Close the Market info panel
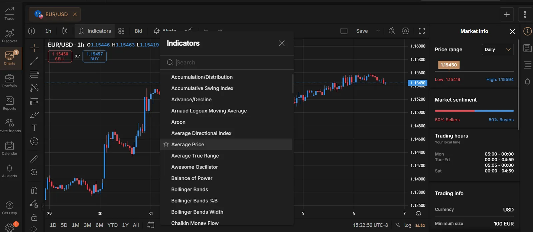Viewport: 533px width, 232px height. click(512, 31)
